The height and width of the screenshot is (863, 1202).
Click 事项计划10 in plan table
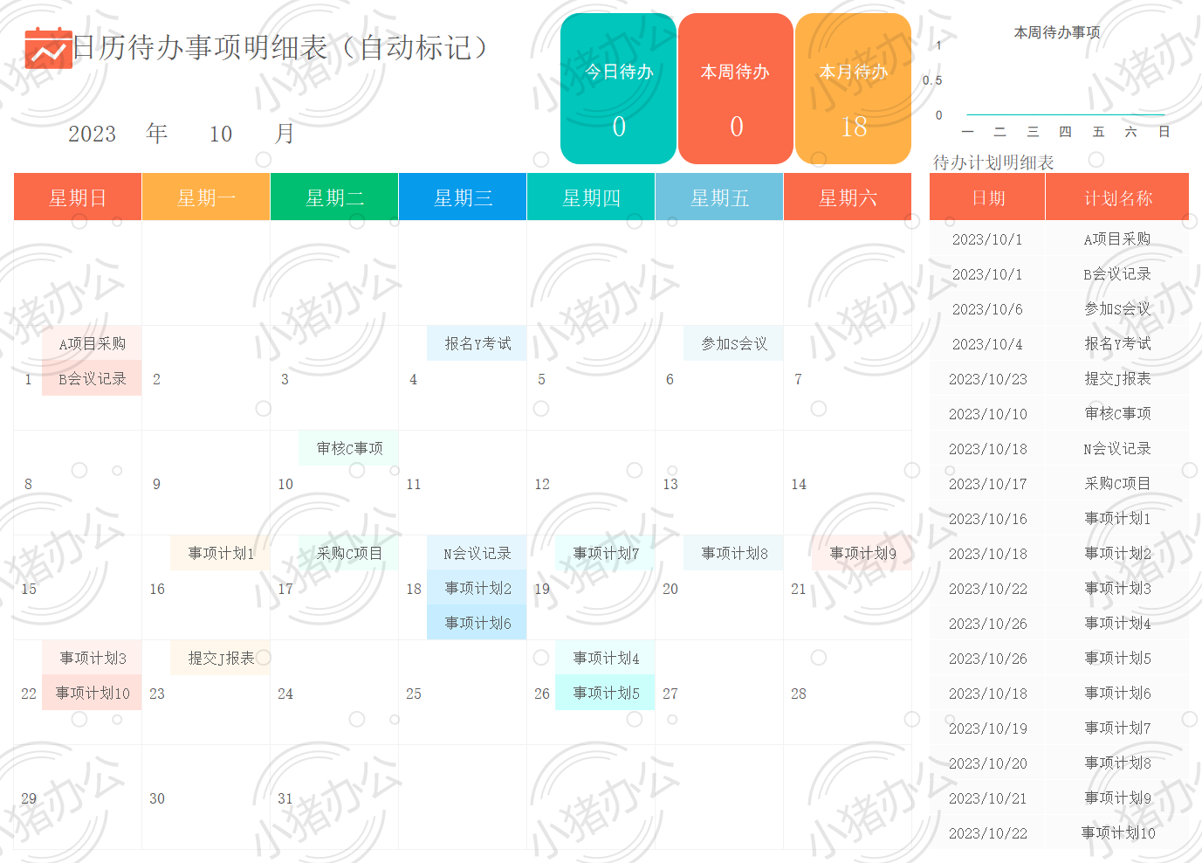pyautogui.click(x=1117, y=833)
